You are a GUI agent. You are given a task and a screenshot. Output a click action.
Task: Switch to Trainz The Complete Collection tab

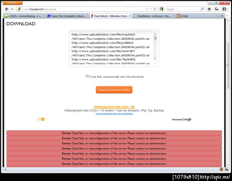point(68,16)
